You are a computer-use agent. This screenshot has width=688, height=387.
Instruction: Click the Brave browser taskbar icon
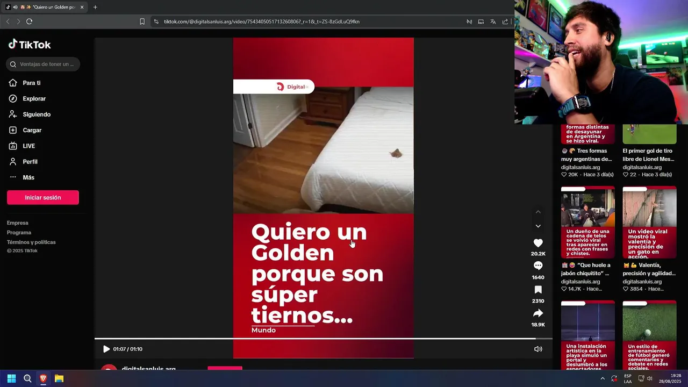[43, 378]
